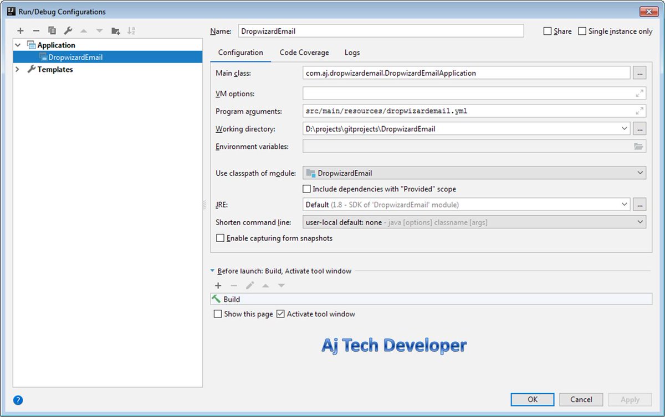Image resolution: width=665 pixels, height=417 pixels.
Task: Copy the DropwizardEmail configuration
Action: point(52,30)
